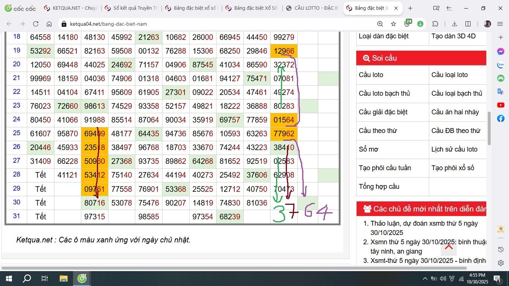Reload the current page
This screenshot has height=286, width=509.
click(36, 24)
